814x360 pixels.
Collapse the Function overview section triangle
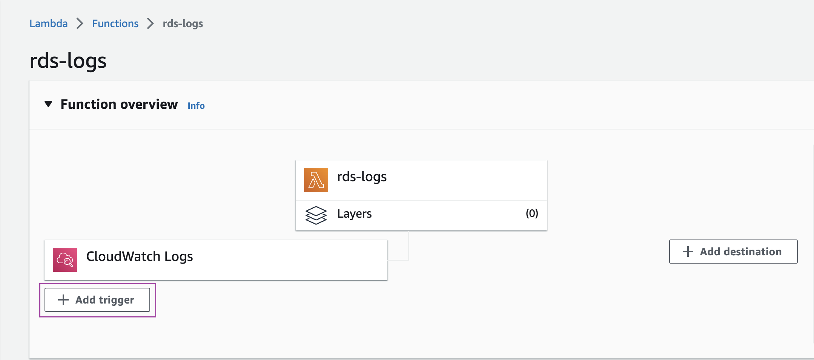pyautogui.click(x=48, y=104)
